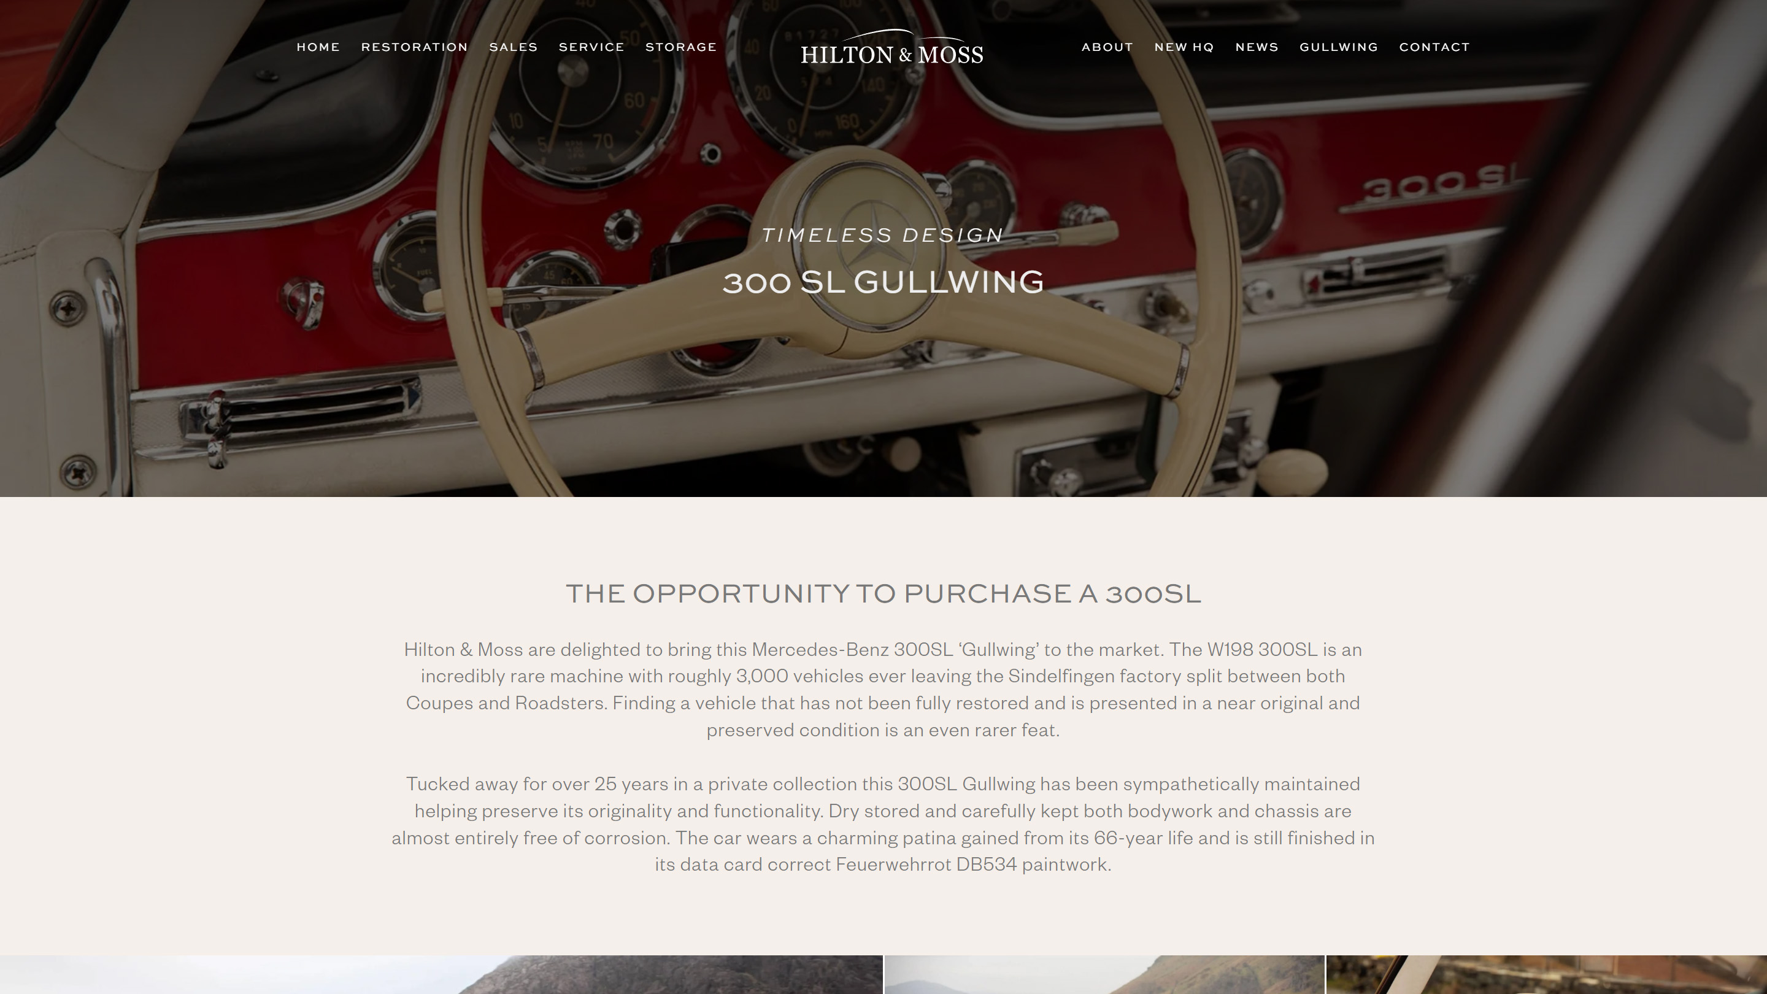1767x994 pixels.
Task: Click the paragraph mentioning Feuerwehrrot DB534 paintwork
Action: click(883, 824)
